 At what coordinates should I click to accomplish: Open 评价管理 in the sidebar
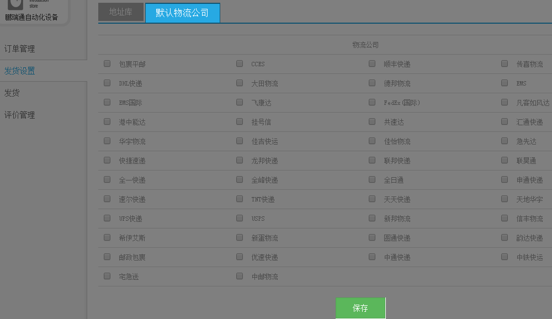click(x=20, y=115)
